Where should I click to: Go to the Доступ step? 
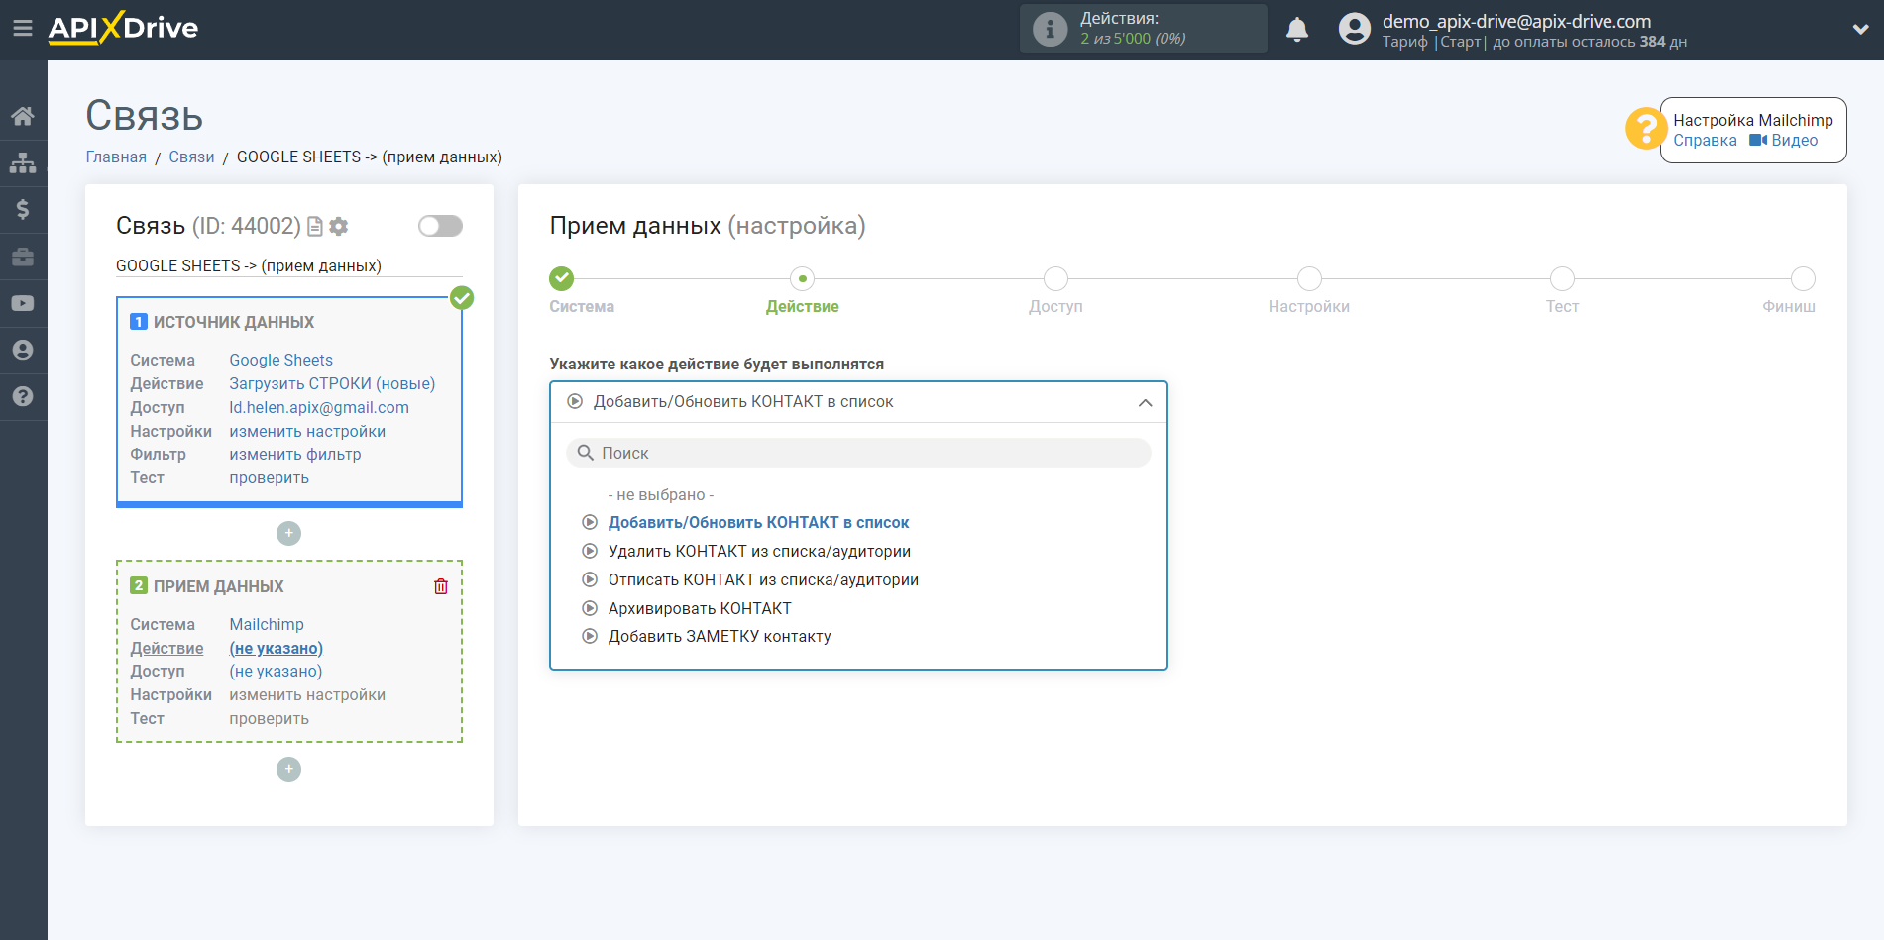tap(1055, 291)
